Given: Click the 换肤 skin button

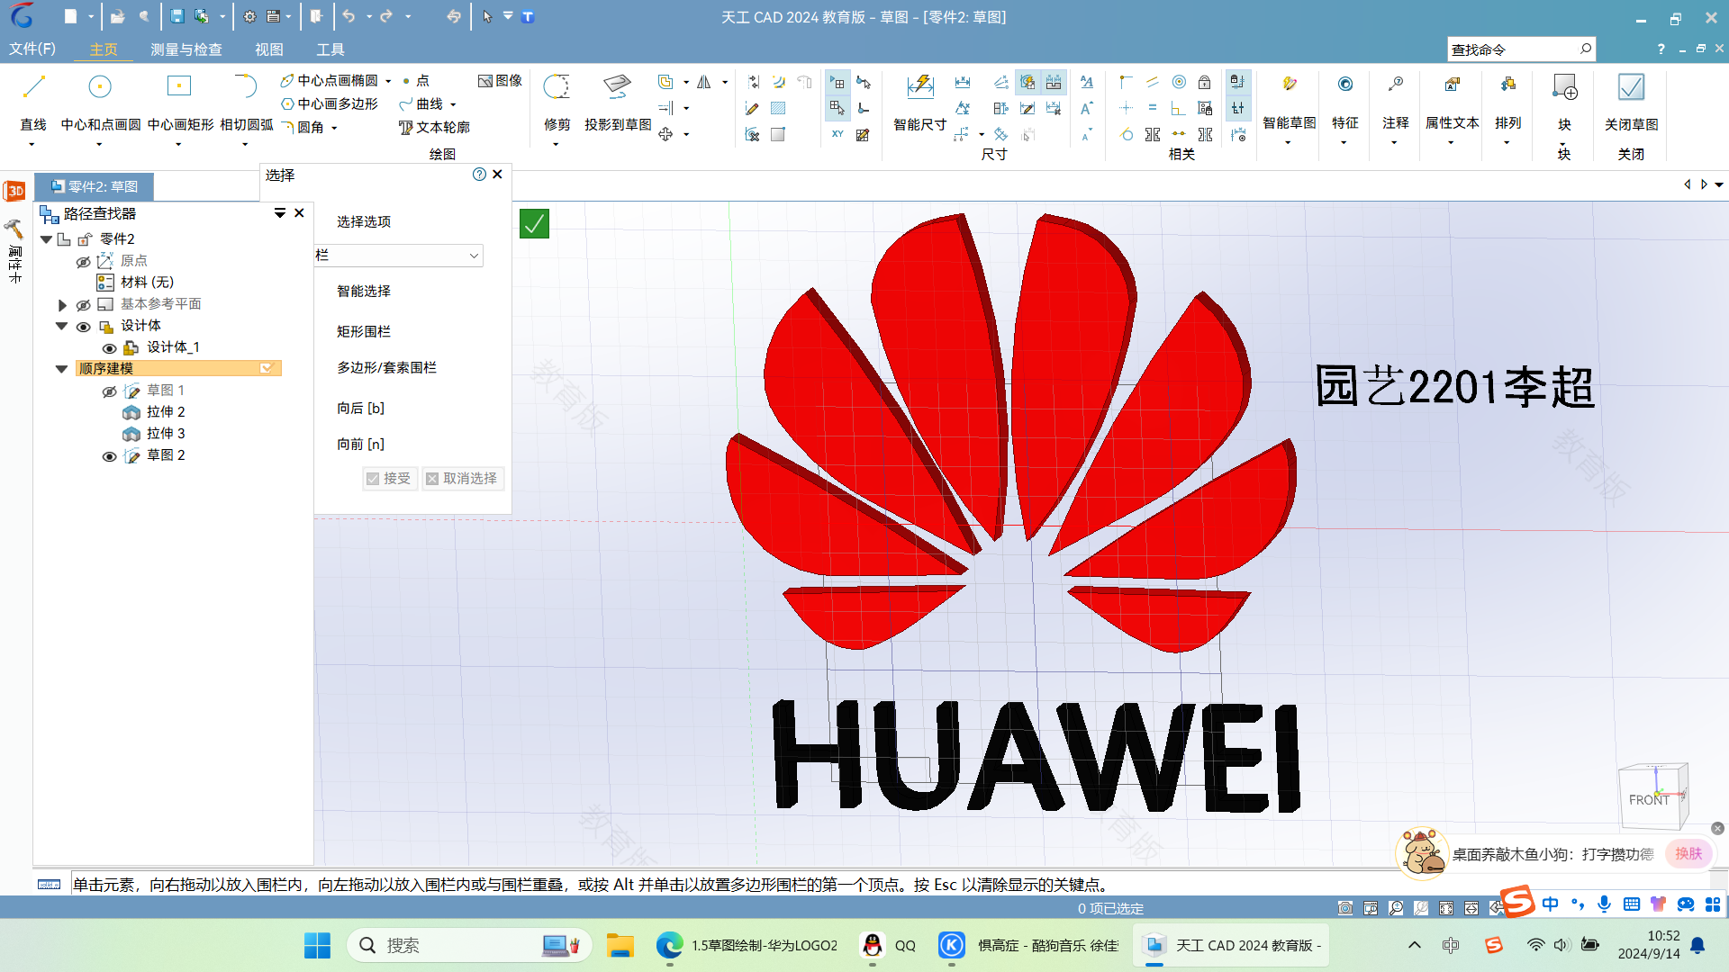Looking at the screenshot, I should pos(1688,853).
